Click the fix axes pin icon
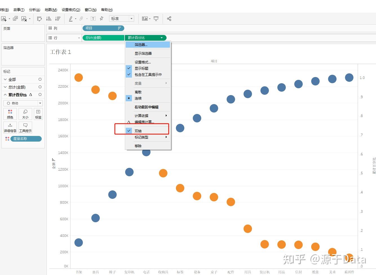 pos(101,19)
